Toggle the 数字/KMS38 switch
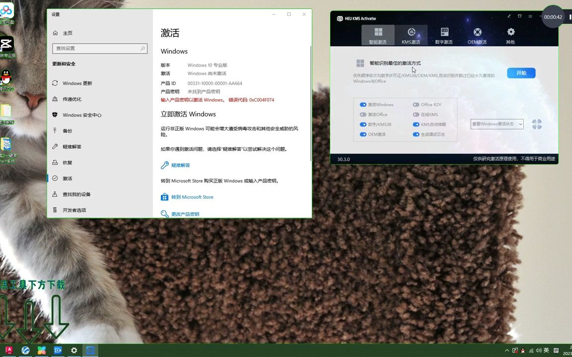Screen dimensions: 572x357 point(363,124)
